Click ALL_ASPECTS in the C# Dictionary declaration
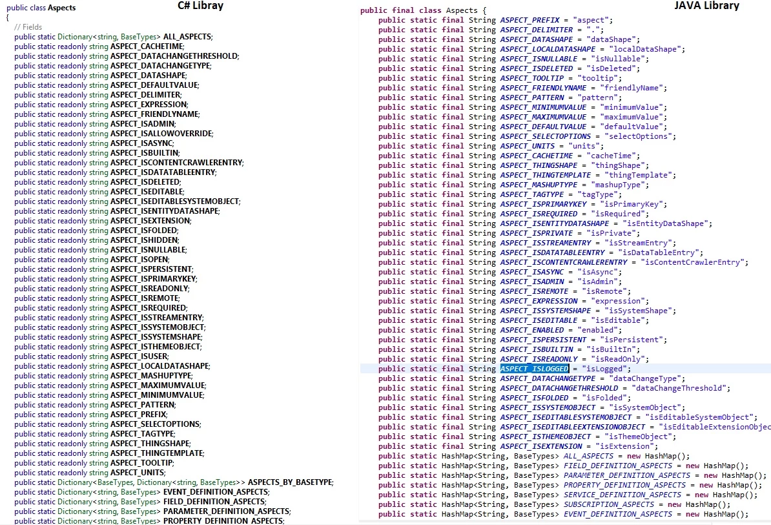Screen dimensions: 771x525 [x=187, y=37]
